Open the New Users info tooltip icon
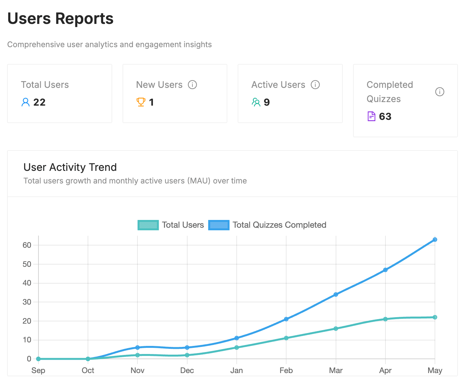465x385 pixels. (193, 85)
